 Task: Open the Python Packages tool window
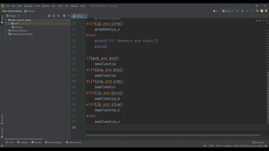53,142
